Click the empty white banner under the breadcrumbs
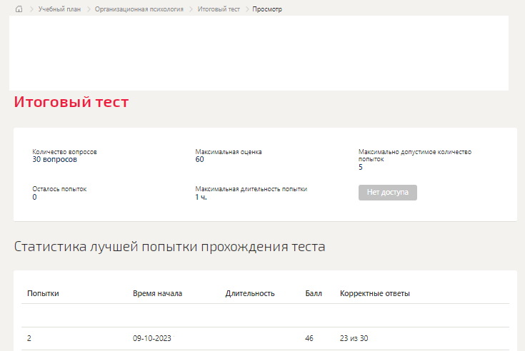Viewport: 525px width, 351px height. pos(259,54)
